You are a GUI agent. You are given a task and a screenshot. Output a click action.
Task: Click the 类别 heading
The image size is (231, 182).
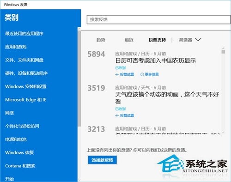pyautogui.click(x=12, y=18)
